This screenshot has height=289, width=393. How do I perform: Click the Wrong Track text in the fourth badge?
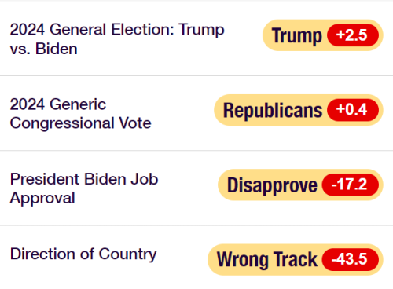267,260
